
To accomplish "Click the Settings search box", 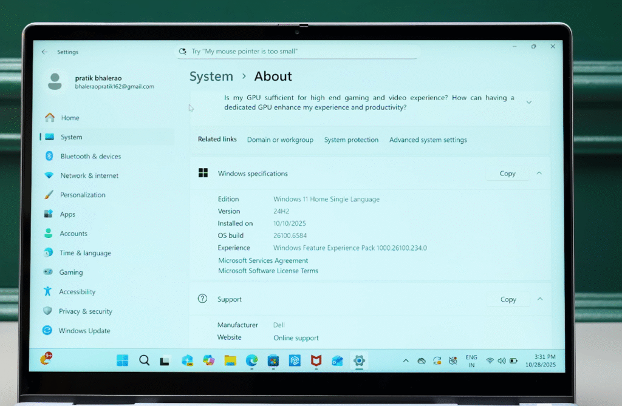I will point(298,52).
